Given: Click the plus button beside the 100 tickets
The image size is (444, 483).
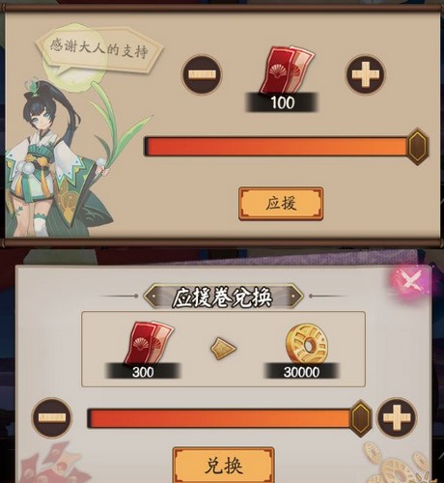Looking at the screenshot, I should tap(366, 74).
